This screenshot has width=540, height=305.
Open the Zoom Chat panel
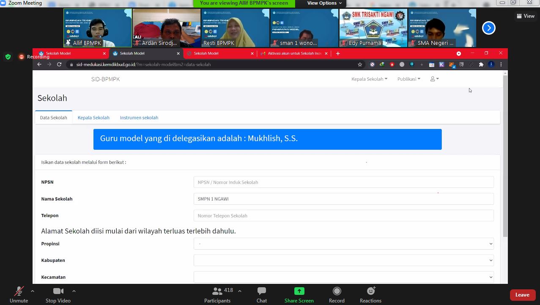tap(262, 294)
